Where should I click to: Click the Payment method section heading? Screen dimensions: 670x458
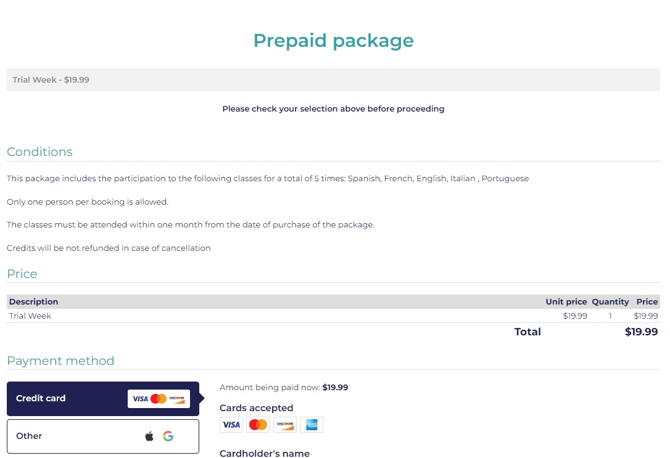pyautogui.click(x=60, y=361)
